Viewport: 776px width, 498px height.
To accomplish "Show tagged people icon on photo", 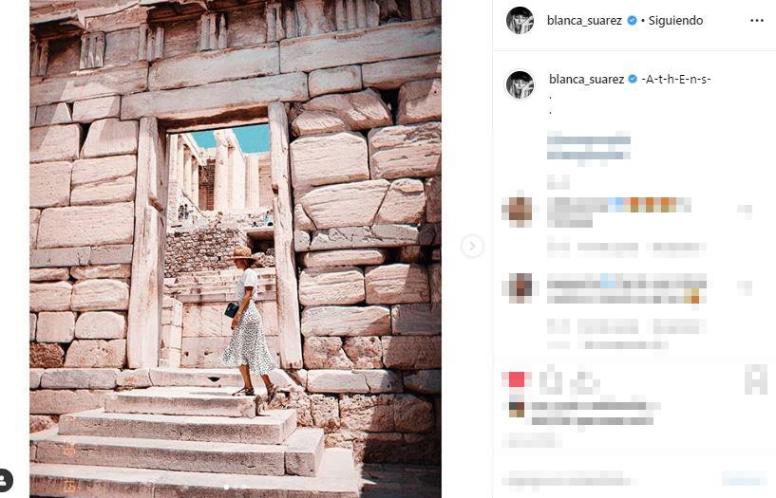I will point(4,480).
